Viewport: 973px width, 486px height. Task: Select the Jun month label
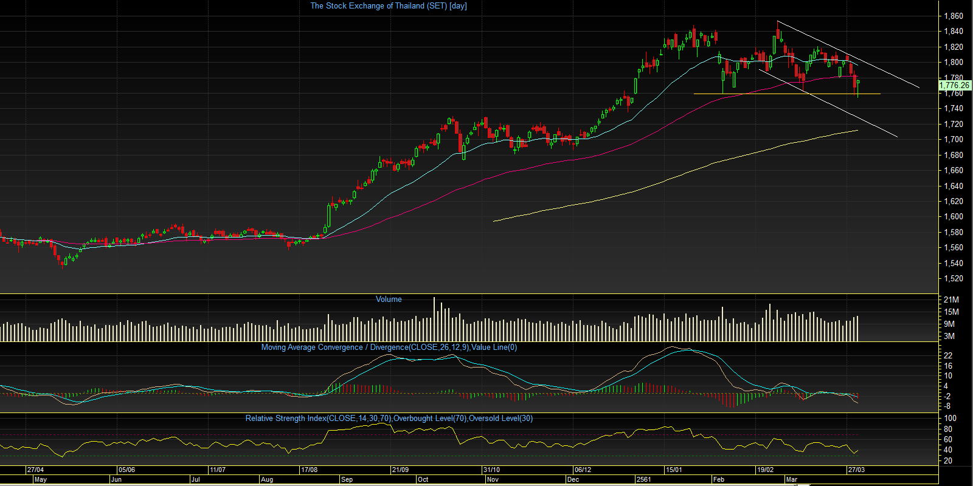[x=116, y=480]
